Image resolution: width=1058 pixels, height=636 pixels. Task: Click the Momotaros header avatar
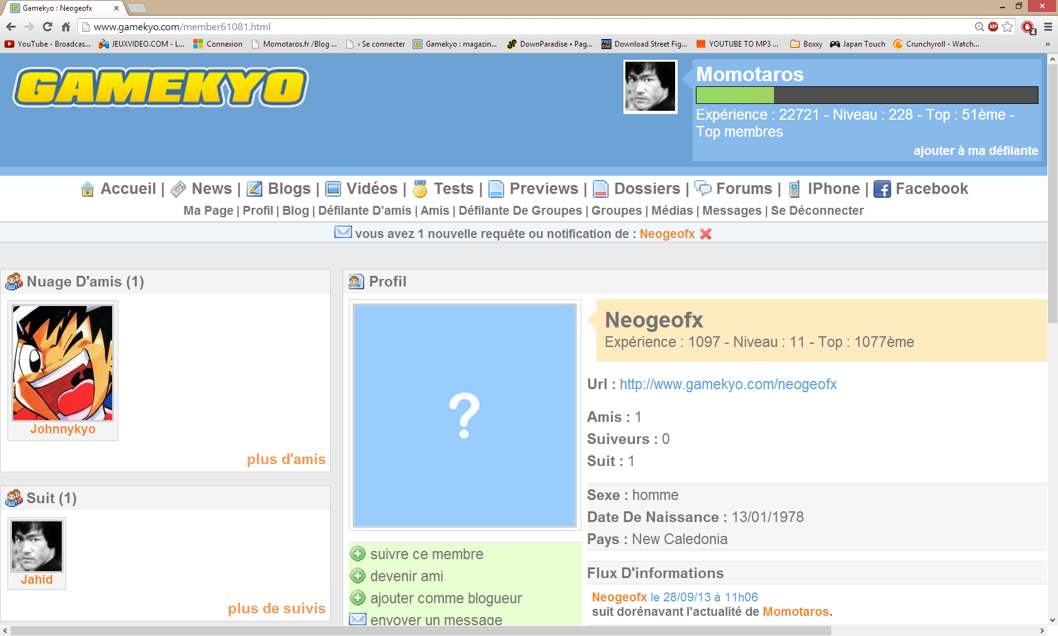[650, 87]
